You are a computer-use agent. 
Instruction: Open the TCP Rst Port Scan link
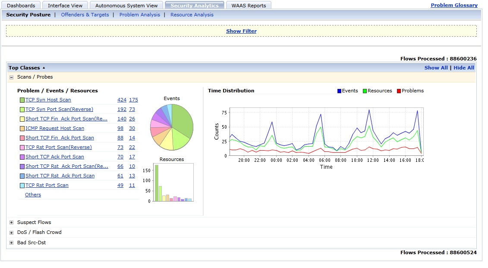pyautogui.click(x=47, y=185)
